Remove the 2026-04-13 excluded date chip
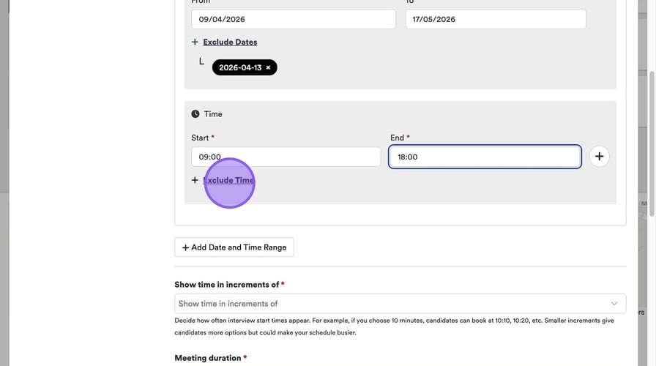The image size is (656, 366). tap(268, 68)
